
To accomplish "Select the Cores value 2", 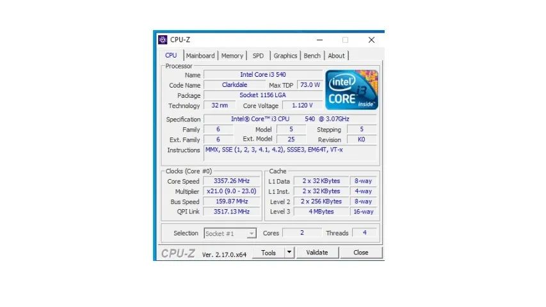I will 302,233.
